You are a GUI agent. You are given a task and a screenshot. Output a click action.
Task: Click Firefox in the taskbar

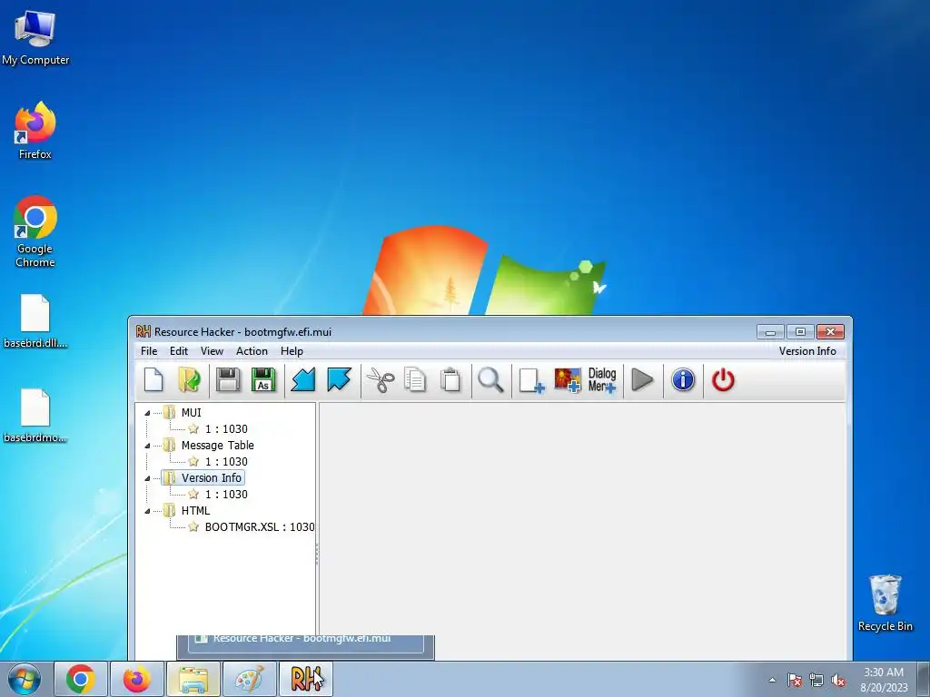point(137,679)
